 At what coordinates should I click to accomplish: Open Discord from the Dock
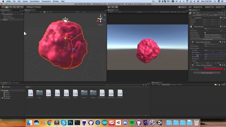click(x=125, y=123)
